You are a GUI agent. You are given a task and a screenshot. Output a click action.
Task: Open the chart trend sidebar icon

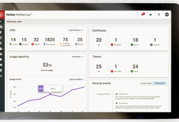[1, 76]
